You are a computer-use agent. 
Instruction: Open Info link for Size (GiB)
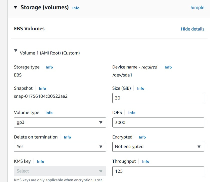click(141, 88)
